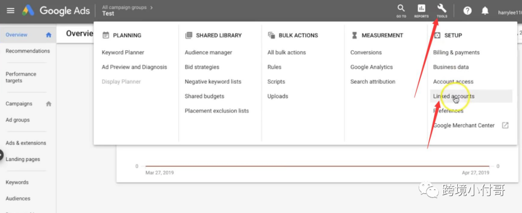The width and height of the screenshot is (522, 213).
Task: Open Billing & payments
Action: pos(456,53)
